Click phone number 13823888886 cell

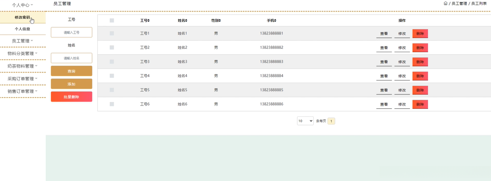click(272, 104)
